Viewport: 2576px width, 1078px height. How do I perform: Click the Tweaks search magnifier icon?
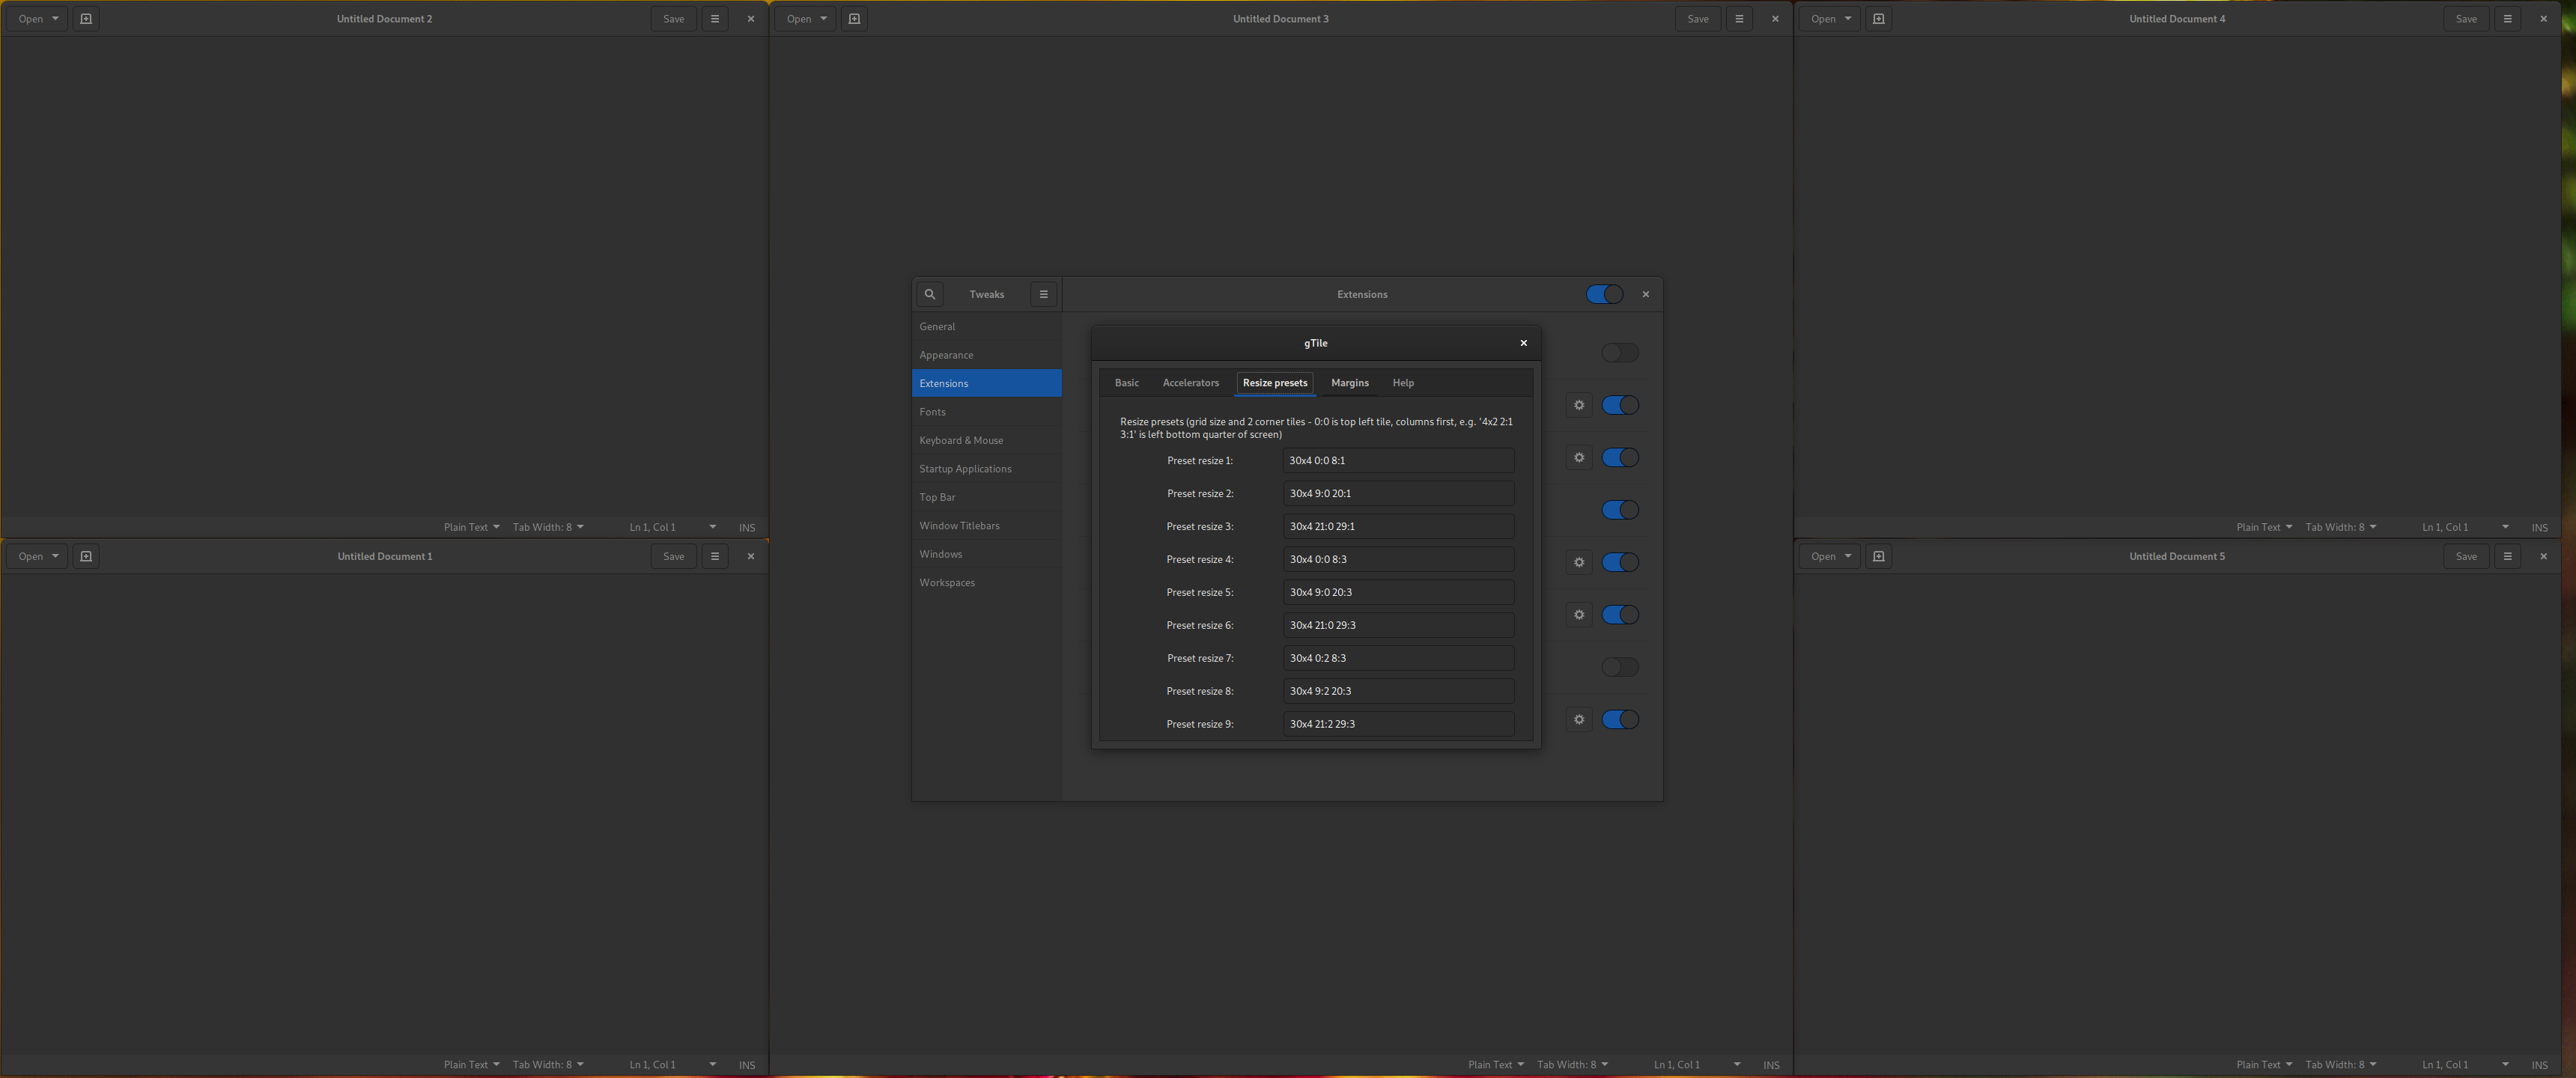pyautogui.click(x=929, y=294)
